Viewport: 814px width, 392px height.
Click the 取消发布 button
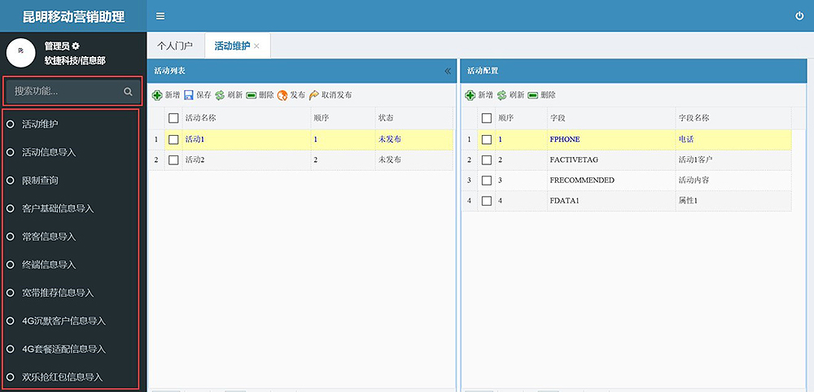[x=330, y=95]
